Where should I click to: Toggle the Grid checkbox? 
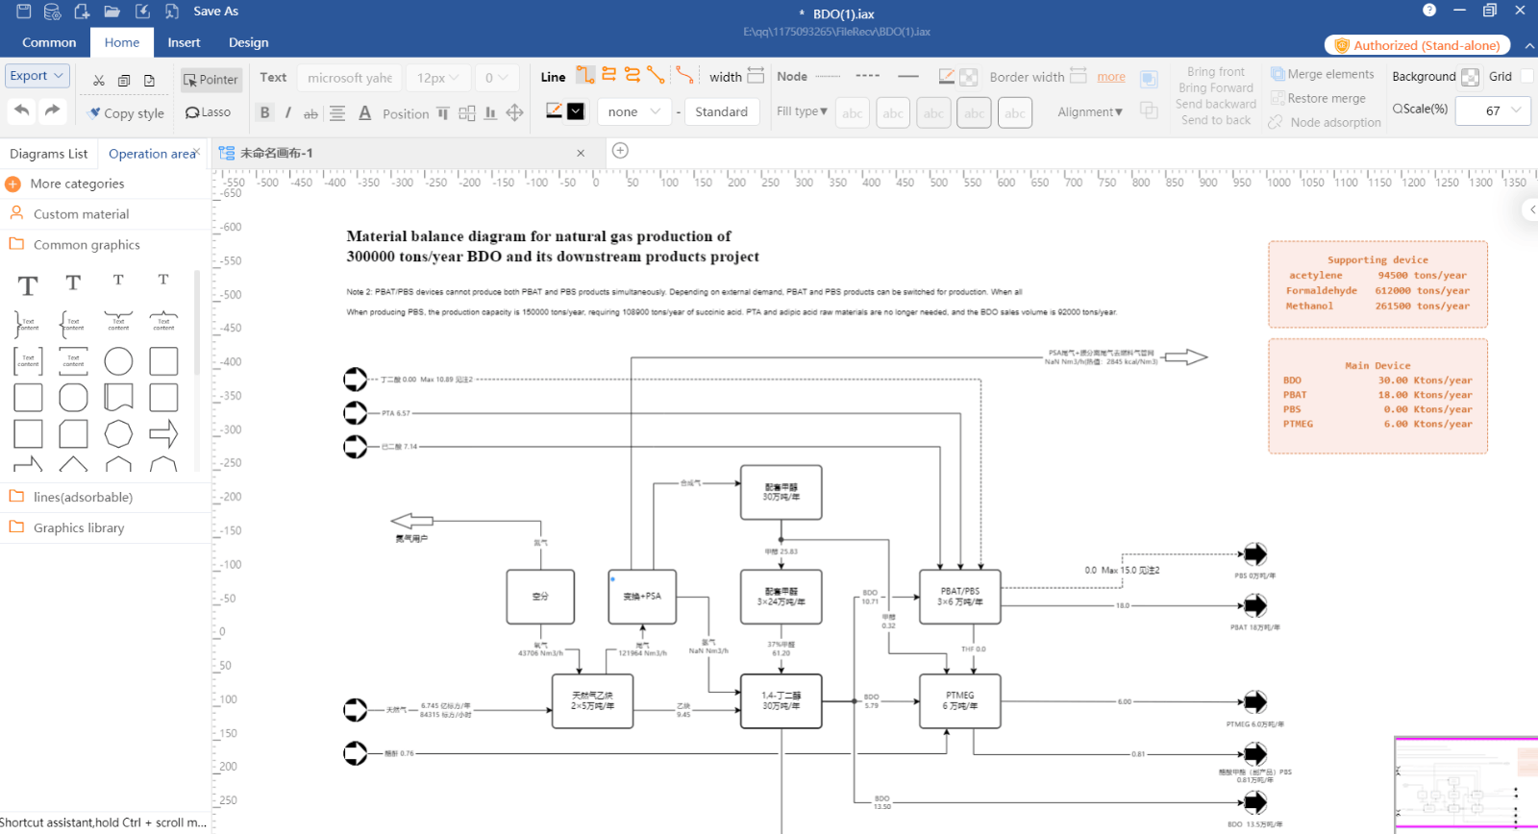pos(1526,76)
